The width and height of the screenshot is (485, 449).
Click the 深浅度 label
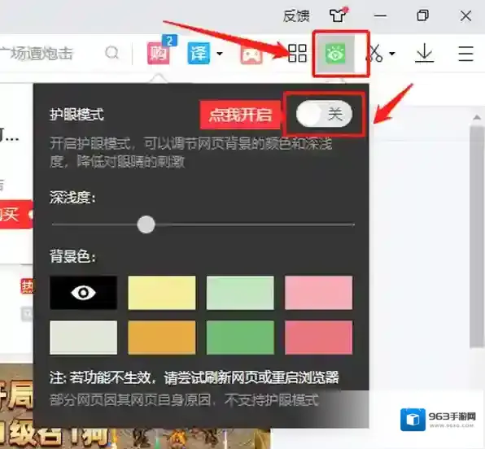point(72,198)
